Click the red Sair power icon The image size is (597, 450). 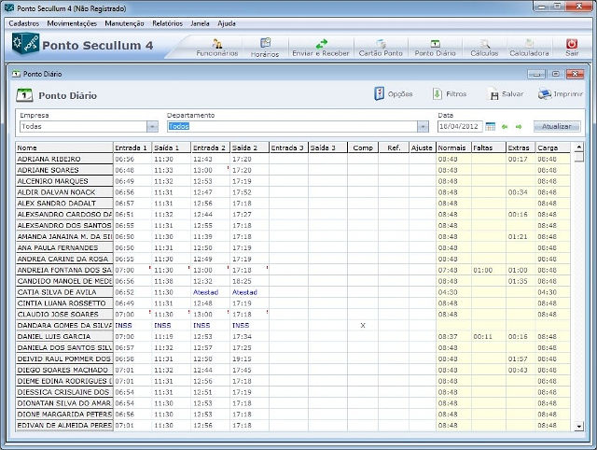tap(572, 44)
